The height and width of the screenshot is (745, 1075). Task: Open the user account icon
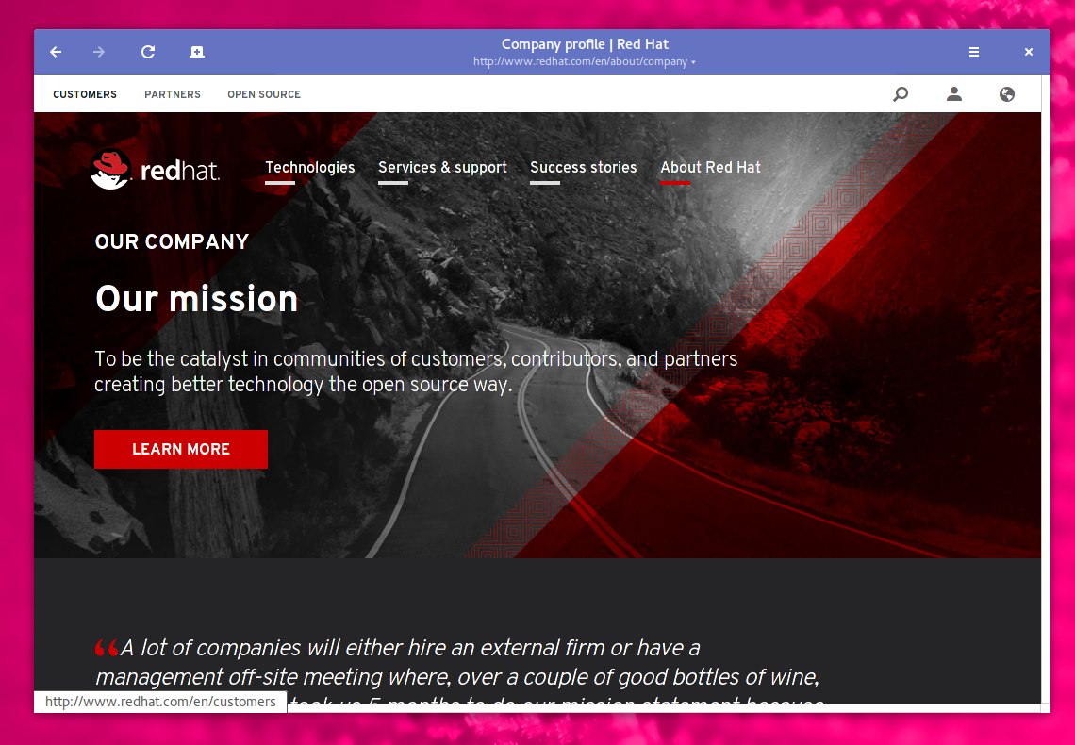953,94
